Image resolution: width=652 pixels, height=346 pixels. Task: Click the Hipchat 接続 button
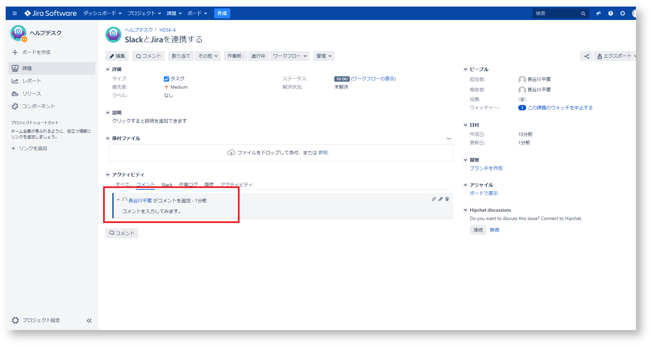click(x=478, y=230)
